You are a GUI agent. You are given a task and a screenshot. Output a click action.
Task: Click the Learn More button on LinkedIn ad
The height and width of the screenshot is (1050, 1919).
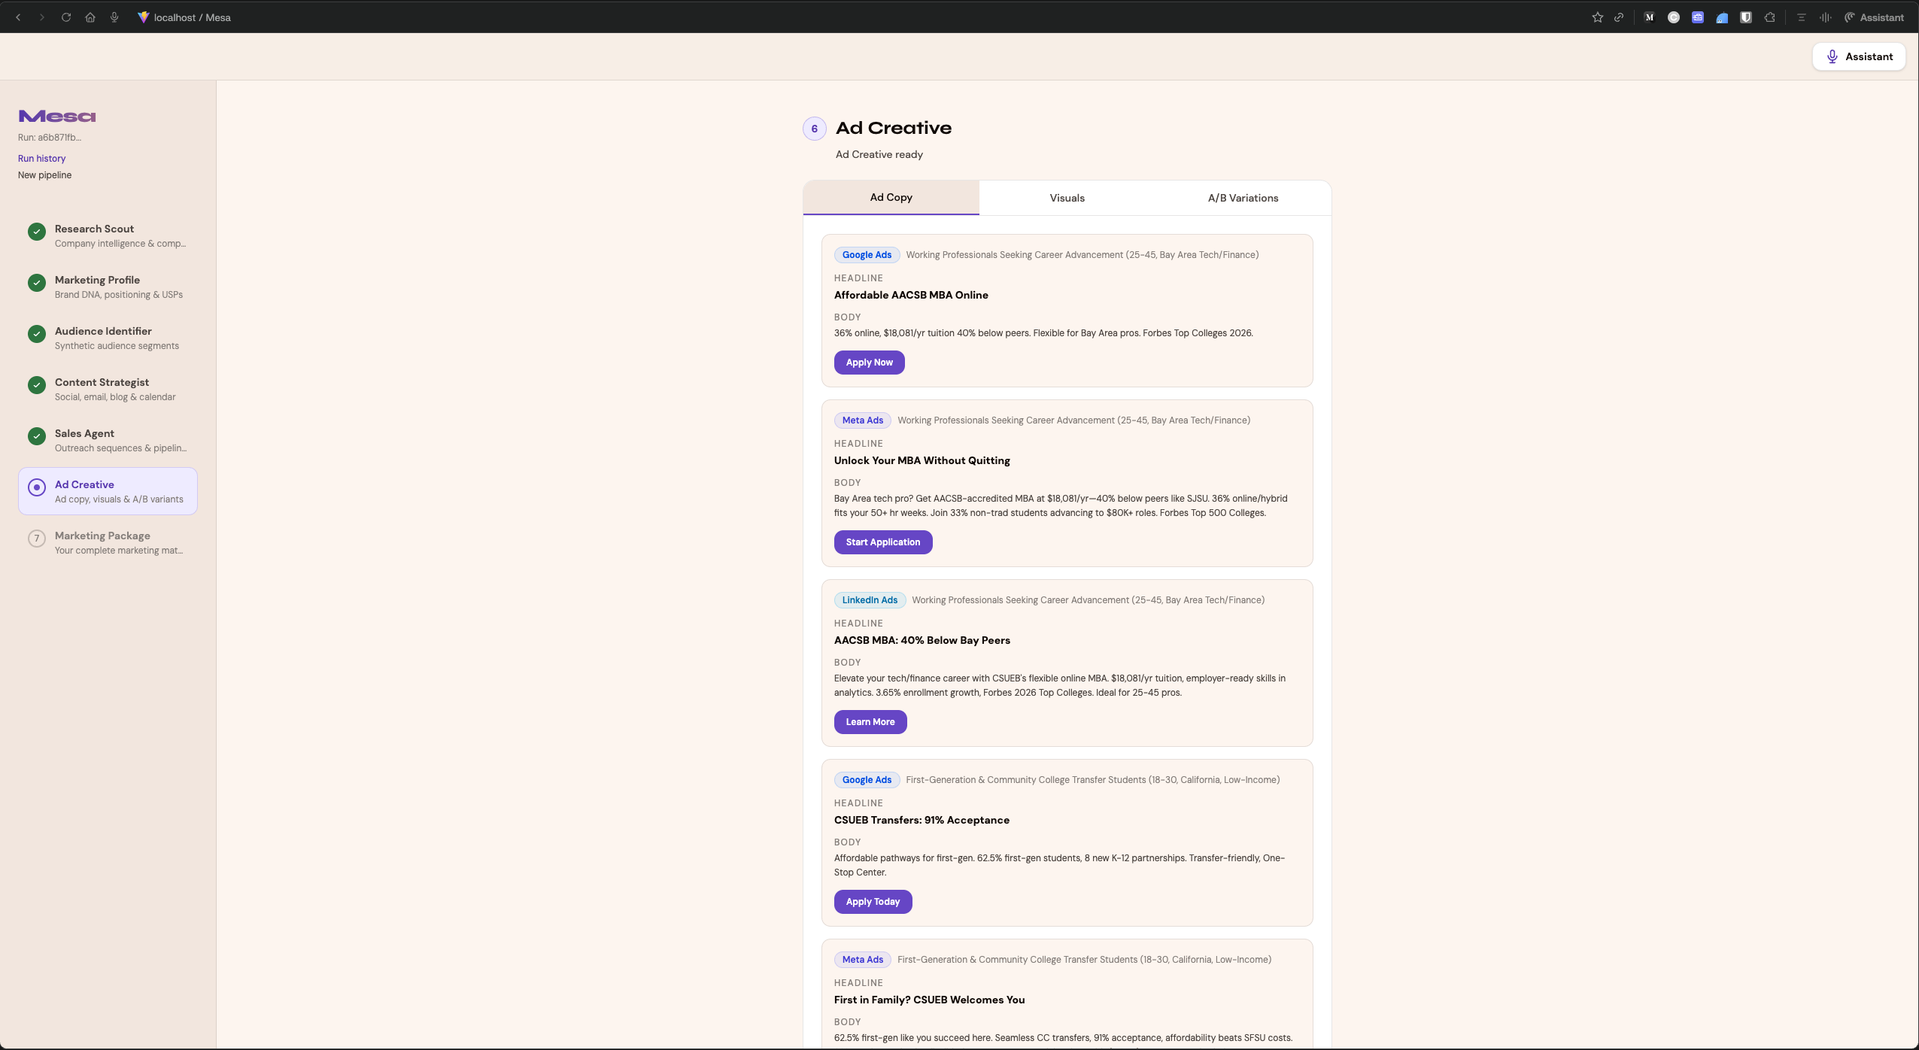[x=870, y=722]
